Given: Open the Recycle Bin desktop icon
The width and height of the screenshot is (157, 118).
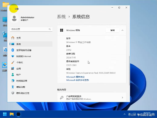Looking at the screenshot, I should pyautogui.click(x=5, y=52).
